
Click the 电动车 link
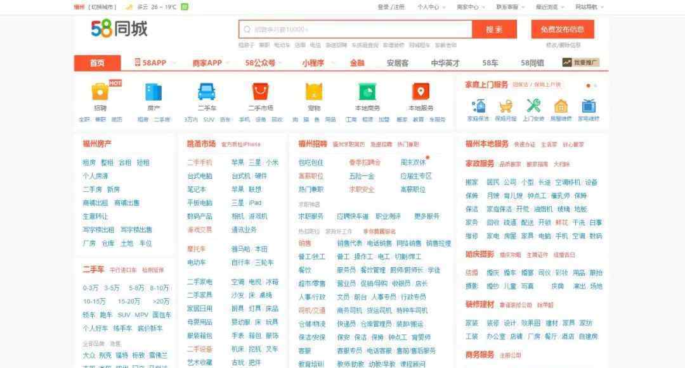[197, 262]
